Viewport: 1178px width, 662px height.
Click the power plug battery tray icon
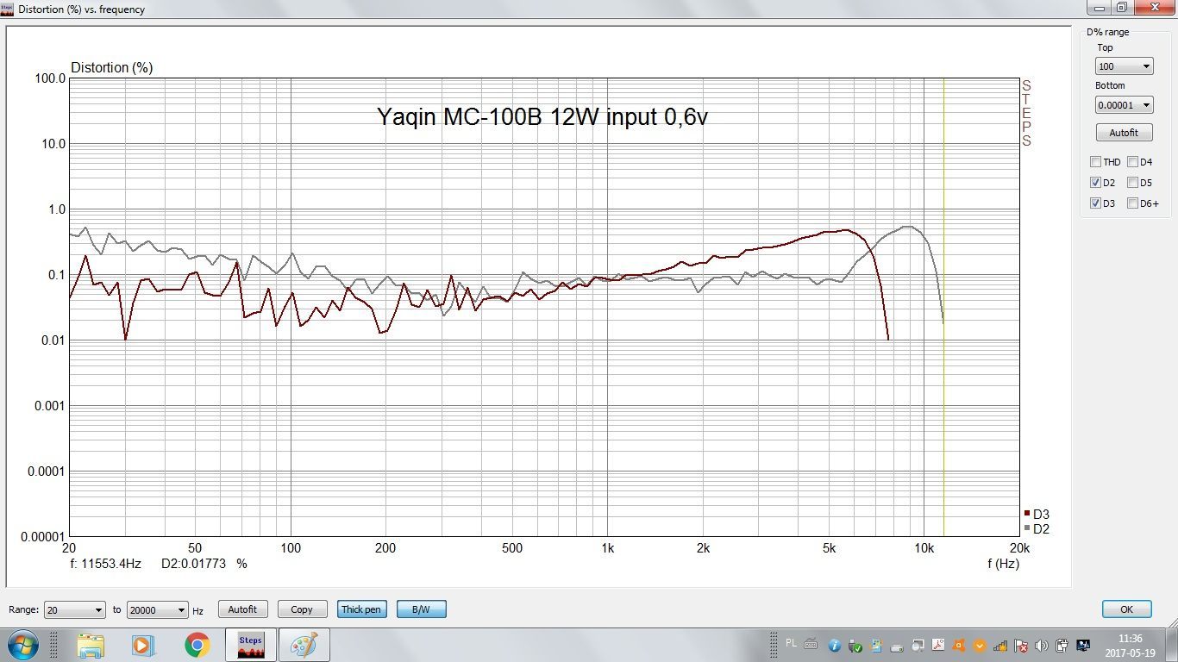1062,646
